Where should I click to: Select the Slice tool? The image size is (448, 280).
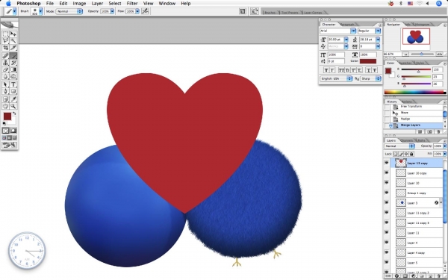(13, 48)
